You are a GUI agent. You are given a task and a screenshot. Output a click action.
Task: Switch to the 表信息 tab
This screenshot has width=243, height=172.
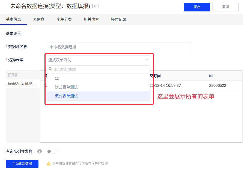[39, 19]
